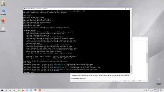
Task: Click the 'Establecemos permisos:' line in Notepad
Action: pos(78,78)
